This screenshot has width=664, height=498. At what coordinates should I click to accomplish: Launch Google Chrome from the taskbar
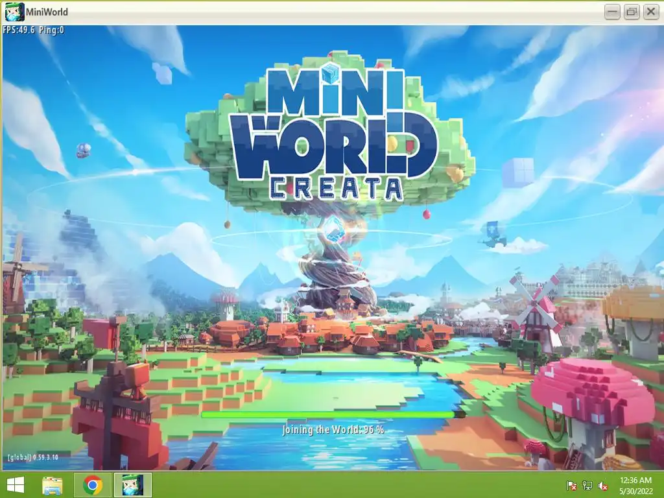(x=93, y=485)
